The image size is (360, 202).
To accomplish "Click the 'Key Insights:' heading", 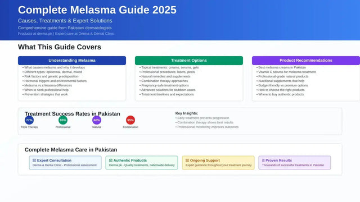I will coord(187,113).
